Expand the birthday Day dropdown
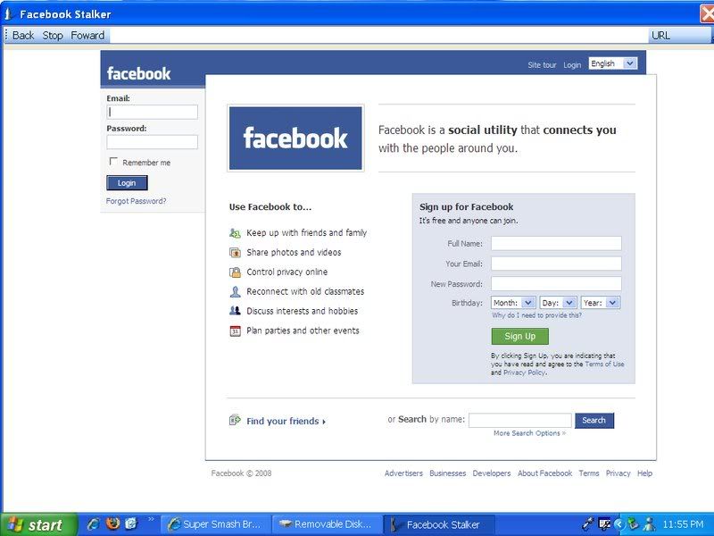The image size is (714, 536). coord(558,303)
